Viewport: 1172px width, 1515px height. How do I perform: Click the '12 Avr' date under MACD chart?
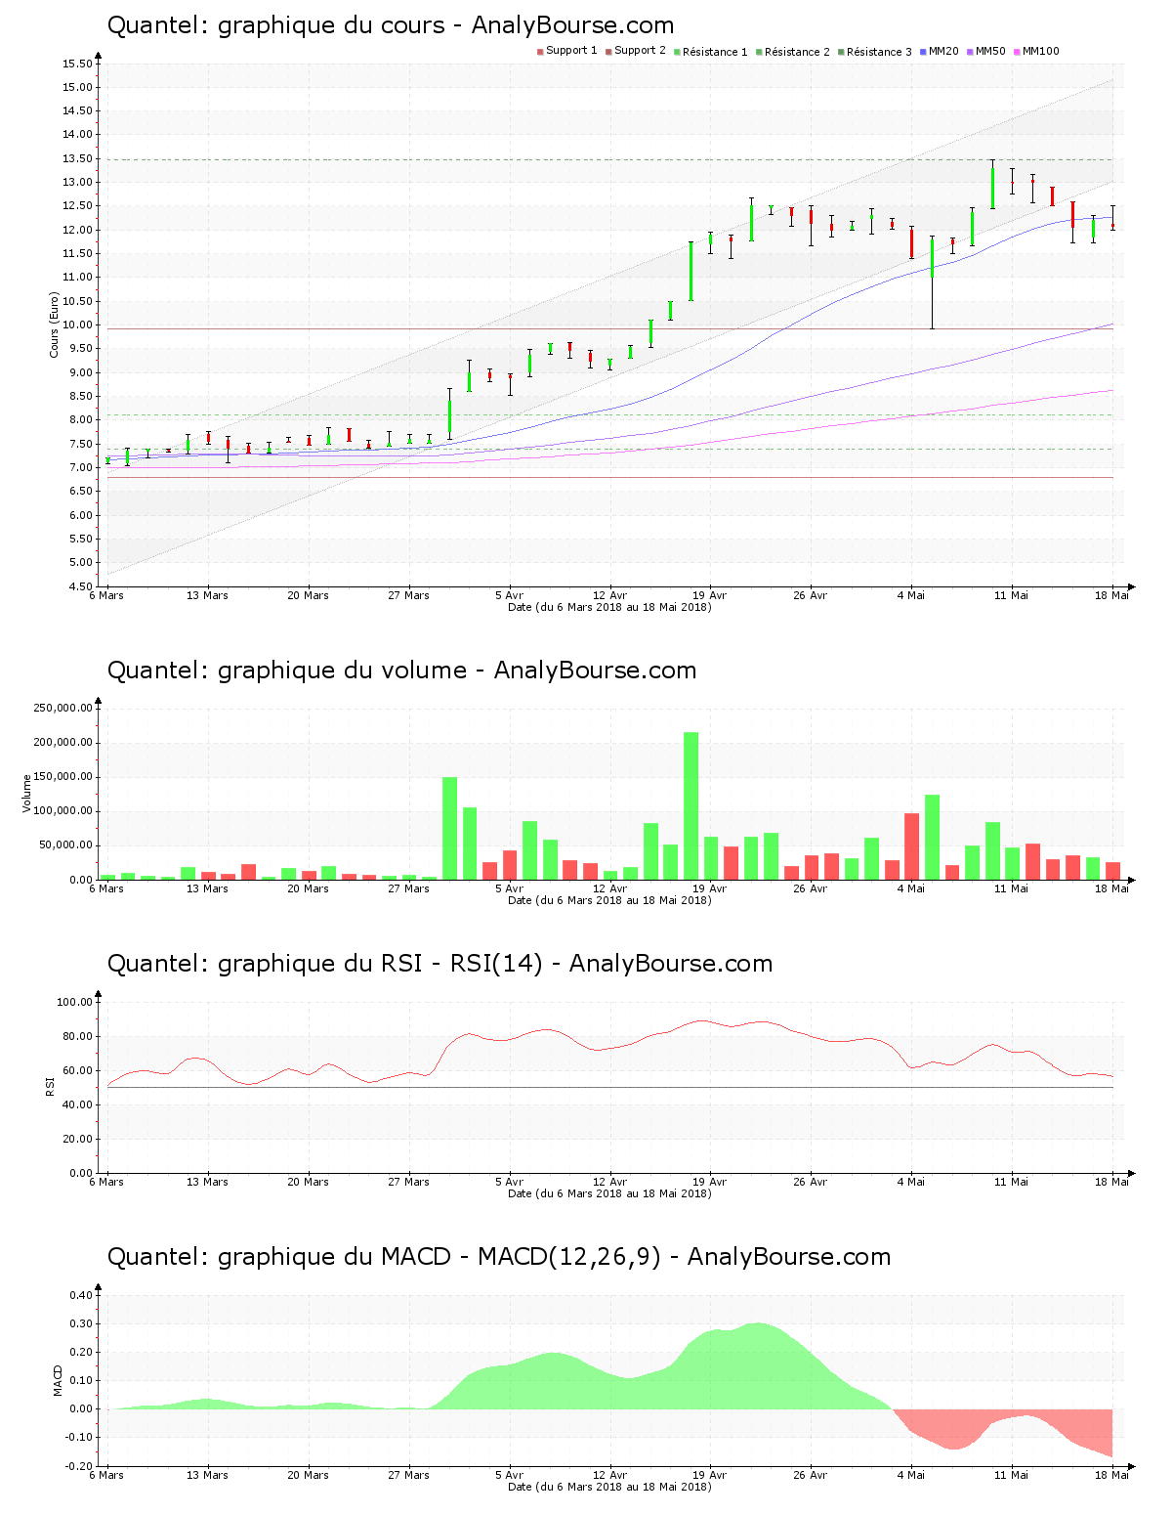click(x=609, y=1475)
